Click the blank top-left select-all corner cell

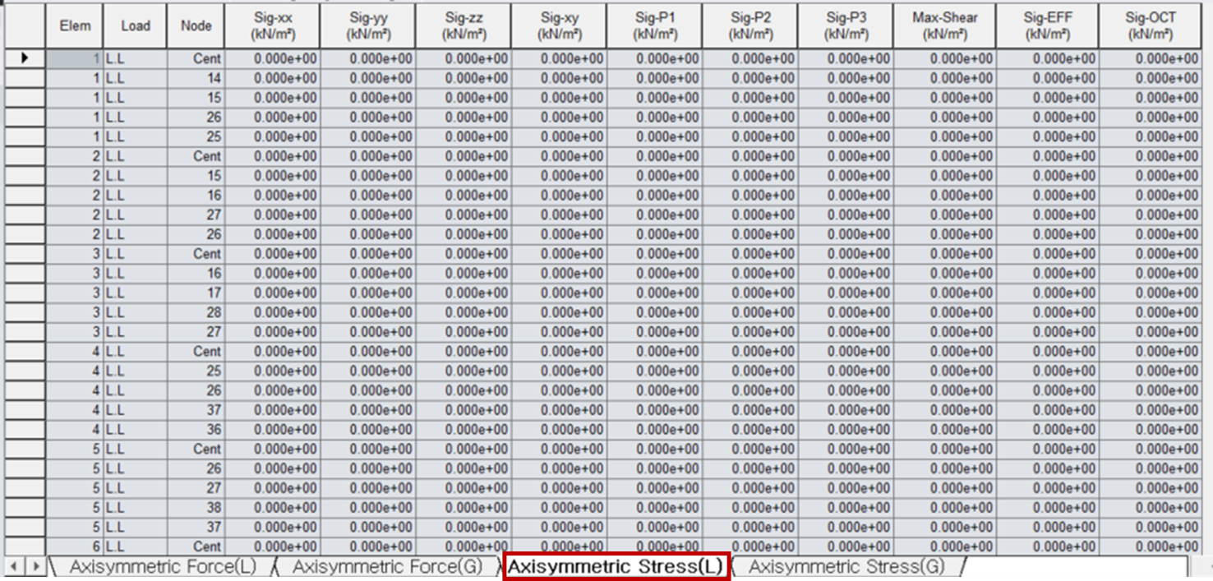(x=24, y=26)
